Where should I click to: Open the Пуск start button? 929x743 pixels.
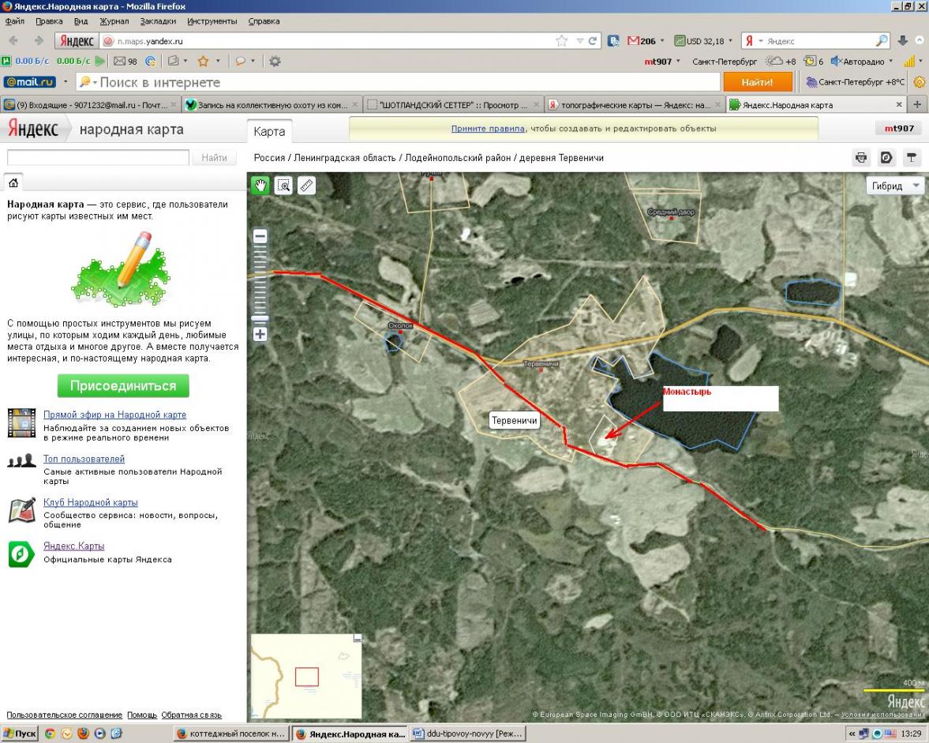pyautogui.click(x=21, y=734)
